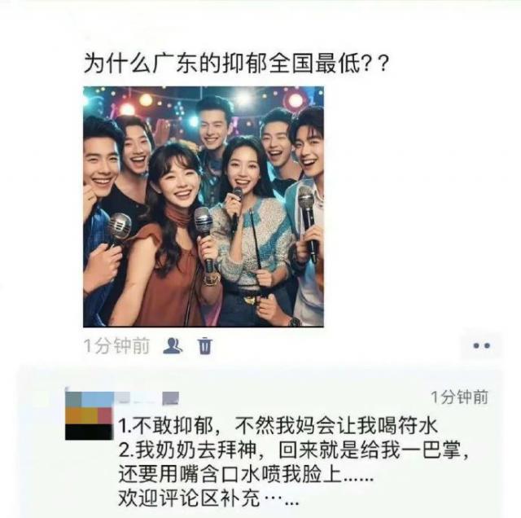521x518 pixels.
Task: Open the blurred commenter name
Action: point(135,398)
